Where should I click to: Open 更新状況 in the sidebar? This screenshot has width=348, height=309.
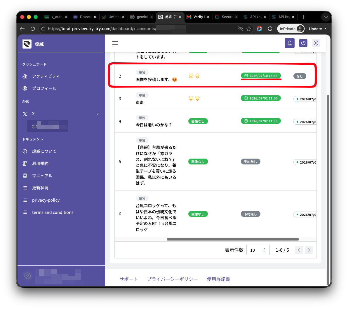(40, 188)
